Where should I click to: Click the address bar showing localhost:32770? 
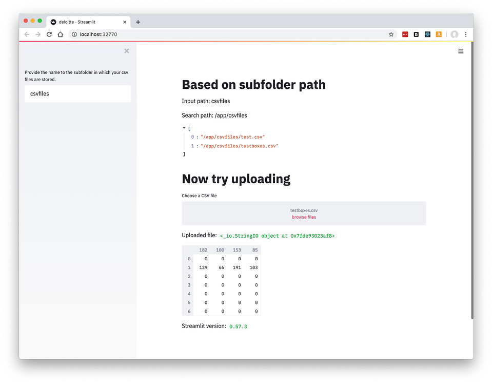coord(103,34)
